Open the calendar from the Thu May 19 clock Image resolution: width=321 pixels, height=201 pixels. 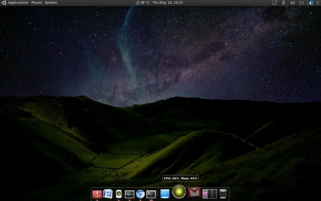point(167,3)
